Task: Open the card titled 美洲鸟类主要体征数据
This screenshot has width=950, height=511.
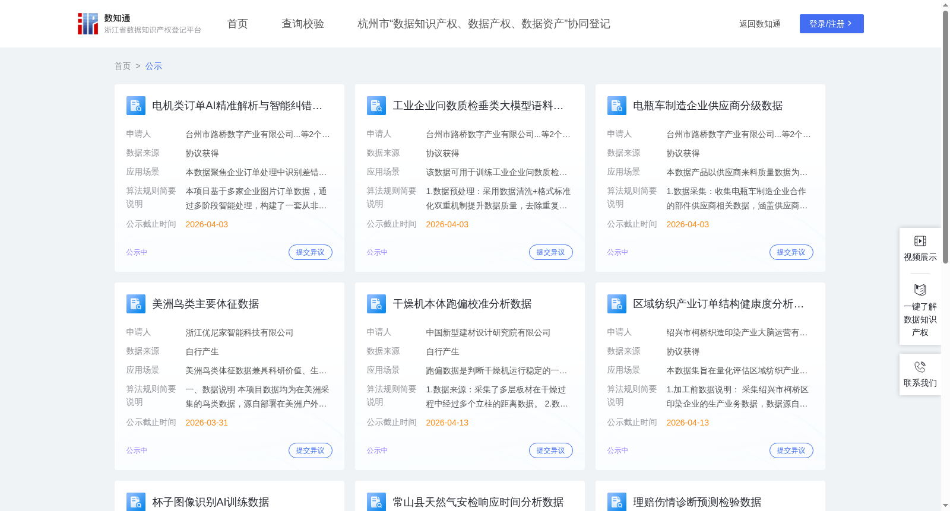Action: (205, 304)
